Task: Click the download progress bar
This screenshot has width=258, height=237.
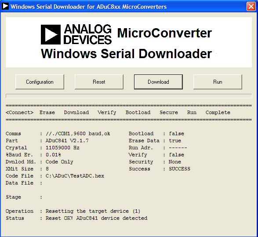Action: (x=129, y=96)
